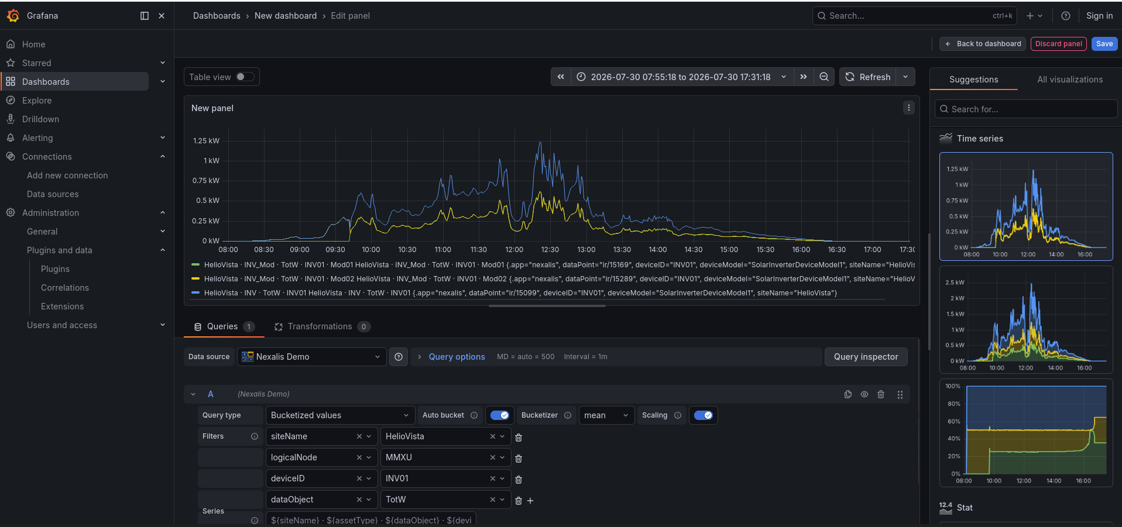Clear the HelioVista value with its X
1122x527 pixels.
pos(493,436)
